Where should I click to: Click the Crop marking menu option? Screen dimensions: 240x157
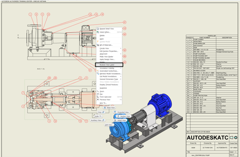coord(99,112)
